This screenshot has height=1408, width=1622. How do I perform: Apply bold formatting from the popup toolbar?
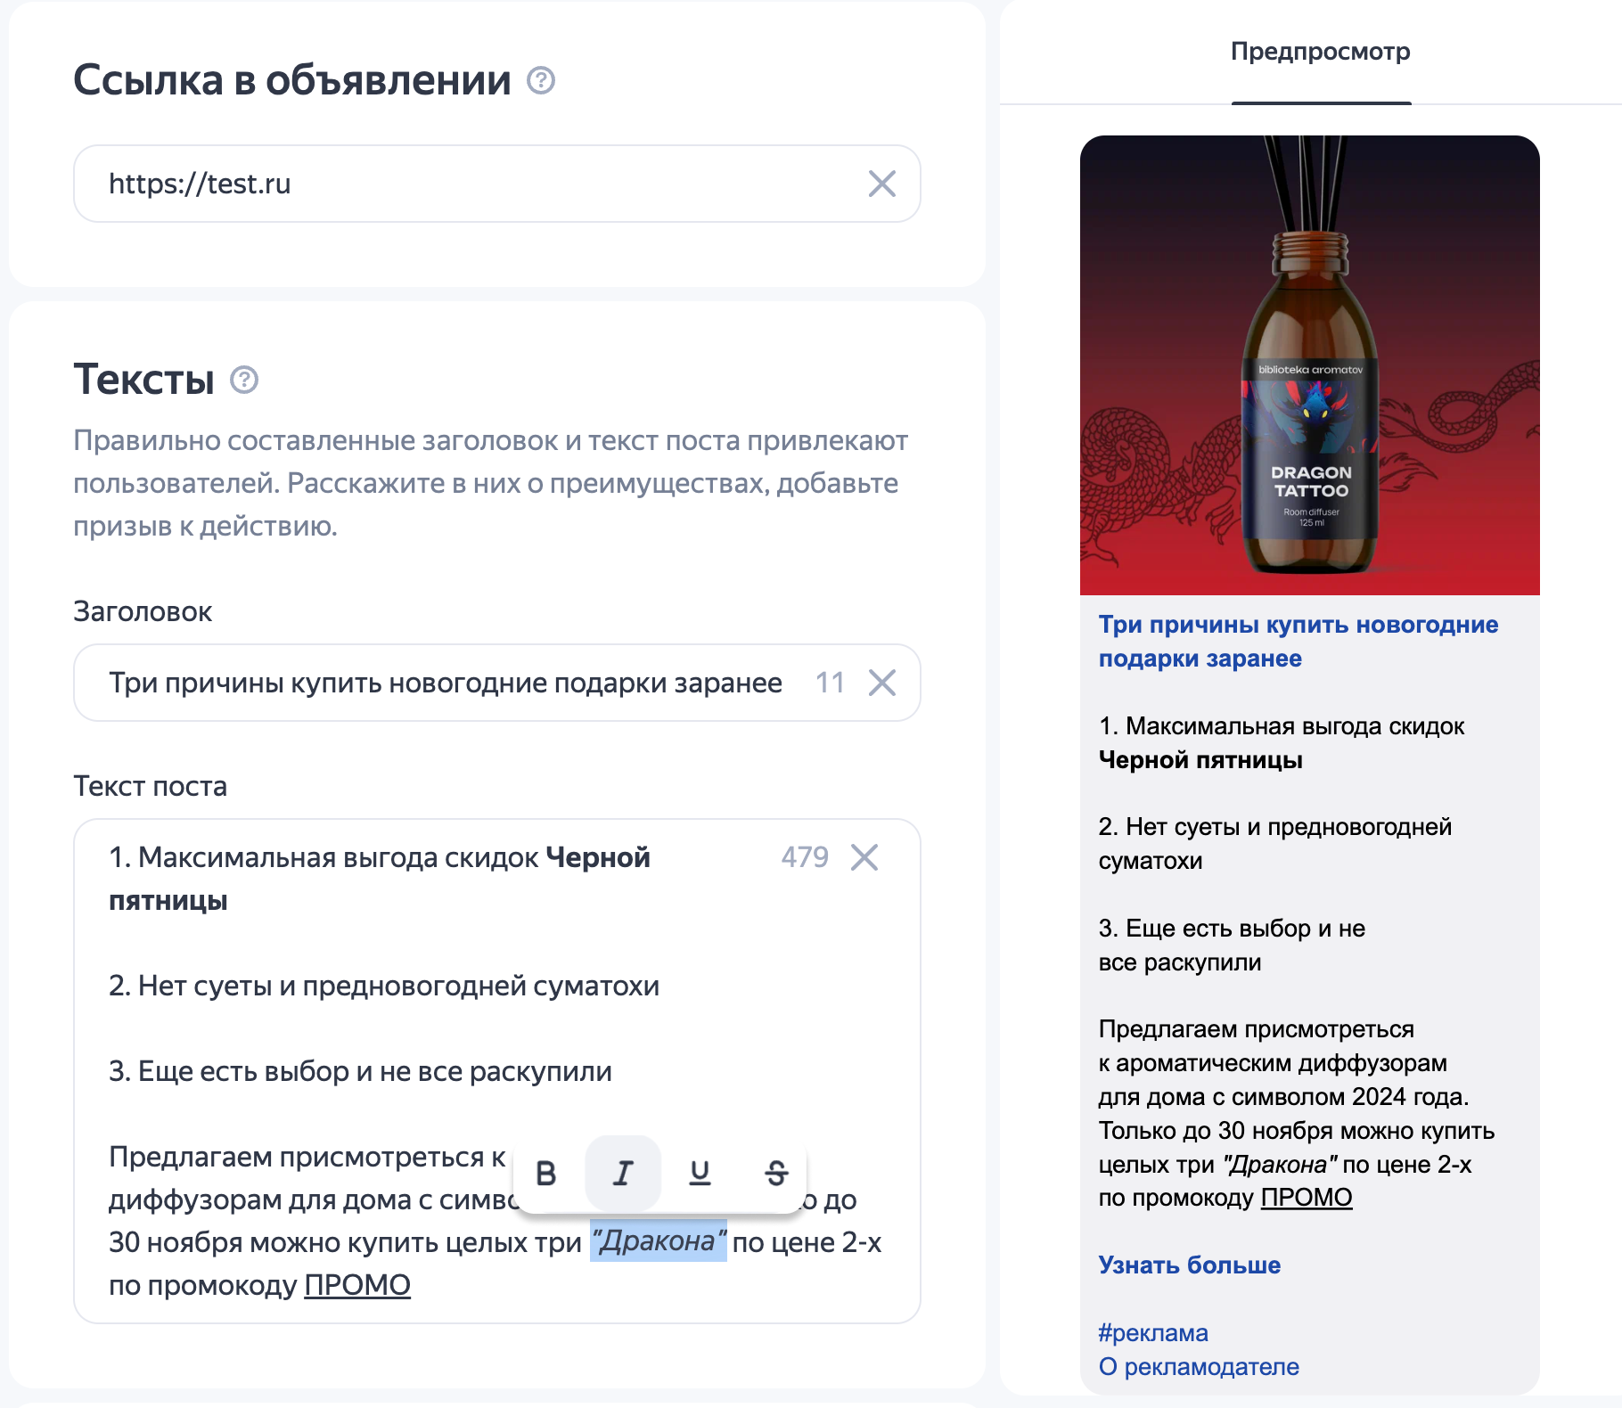546,1174
